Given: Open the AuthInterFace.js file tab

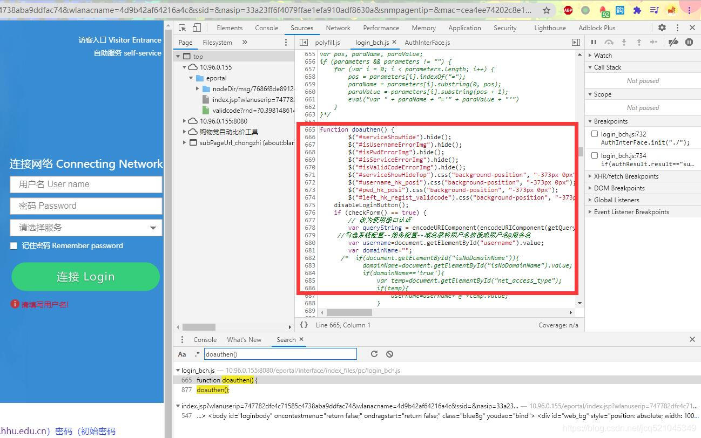Looking at the screenshot, I should tap(427, 42).
